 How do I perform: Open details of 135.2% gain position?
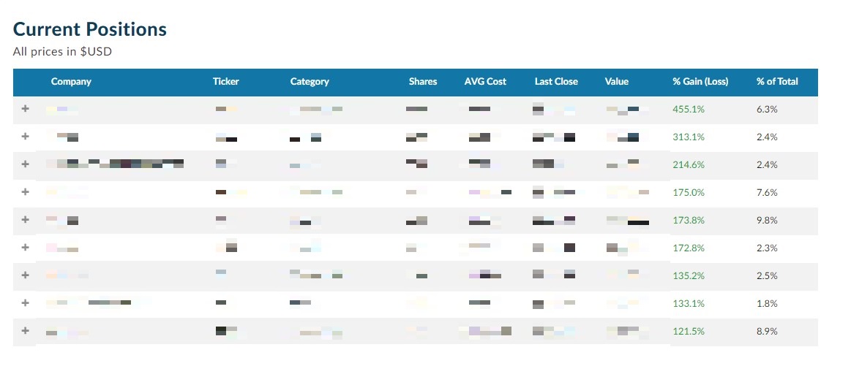pyautogui.click(x=25, y=275)
